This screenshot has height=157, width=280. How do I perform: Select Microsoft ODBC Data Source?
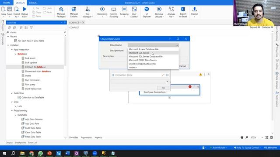(153, 60)
